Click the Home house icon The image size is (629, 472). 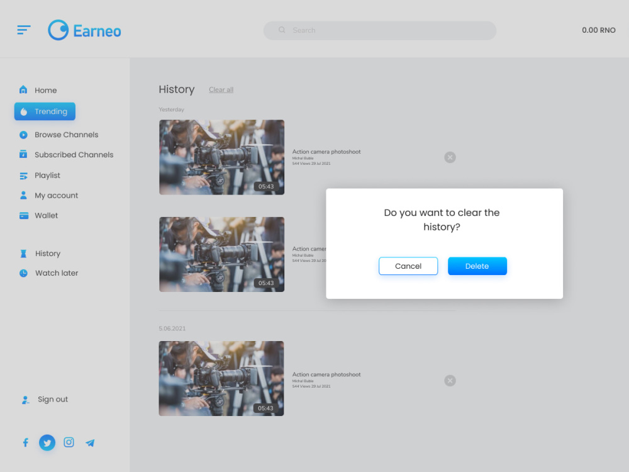[23, 90]
